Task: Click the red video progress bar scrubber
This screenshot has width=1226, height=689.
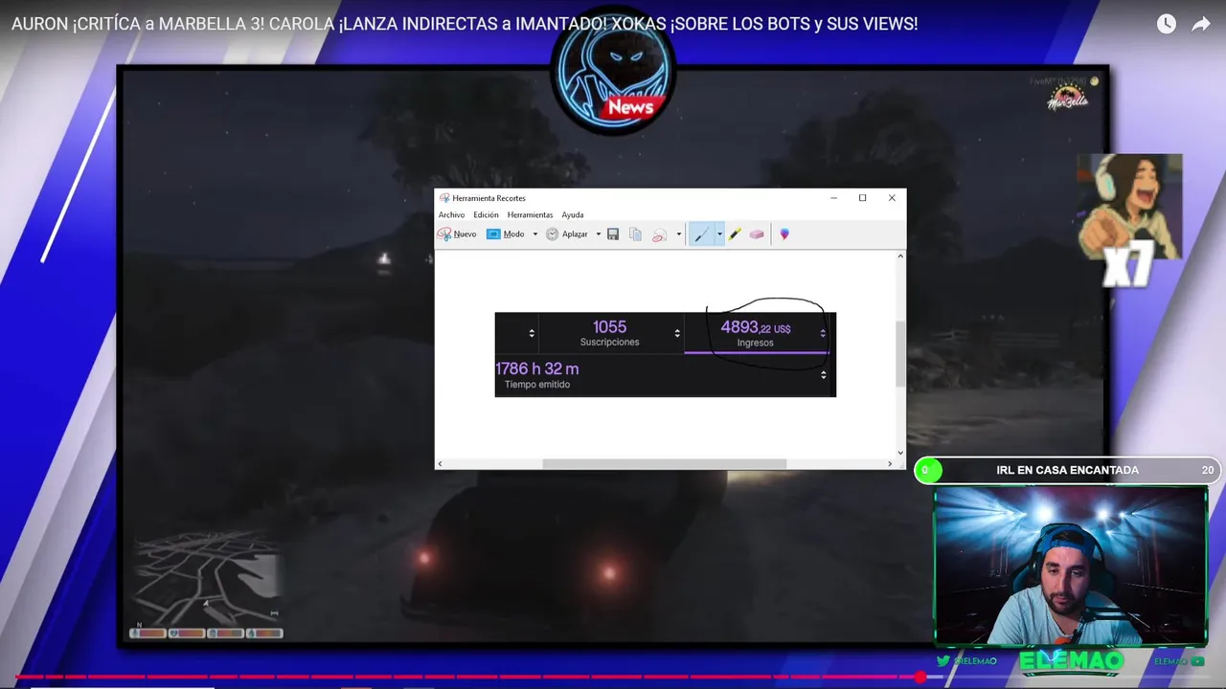Action: (920, 678)
